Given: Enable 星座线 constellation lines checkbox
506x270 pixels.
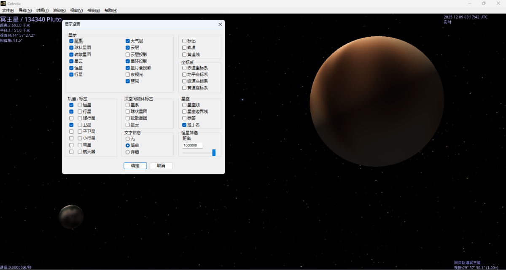Looking at the screenshot, I should (184, 105).
